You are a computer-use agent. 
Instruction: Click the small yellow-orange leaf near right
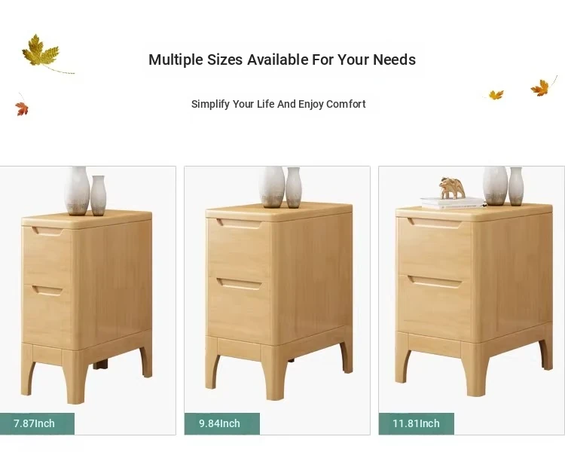pos(496,95)
